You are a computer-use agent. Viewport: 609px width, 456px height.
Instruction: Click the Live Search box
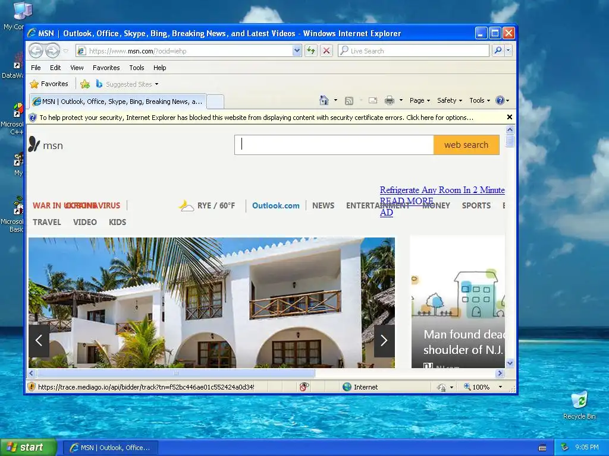tap(414, 51)
